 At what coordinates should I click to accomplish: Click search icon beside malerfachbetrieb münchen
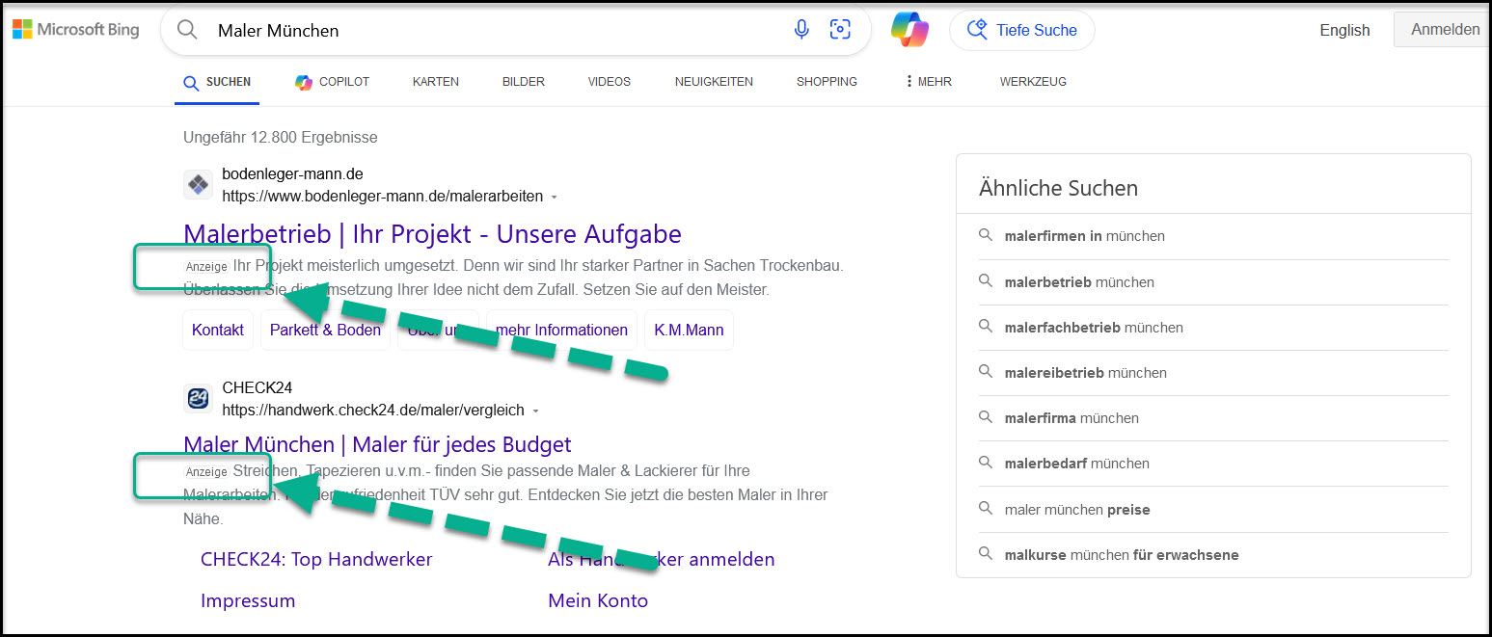(x=985, y=327)
